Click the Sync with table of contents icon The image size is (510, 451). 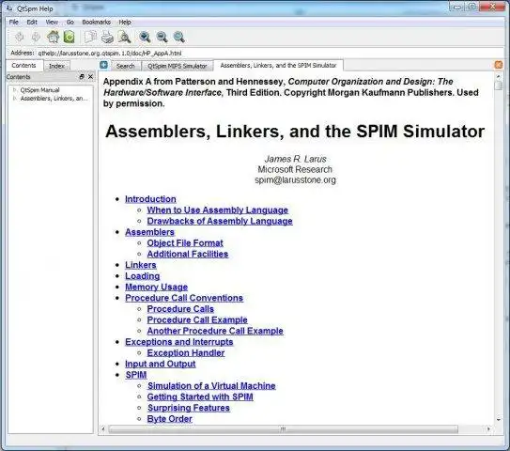[x=69, y=37]
